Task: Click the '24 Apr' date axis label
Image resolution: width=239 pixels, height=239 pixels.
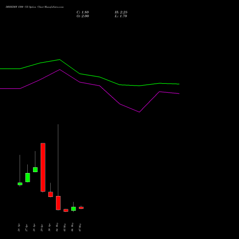Action: [19, 228]
